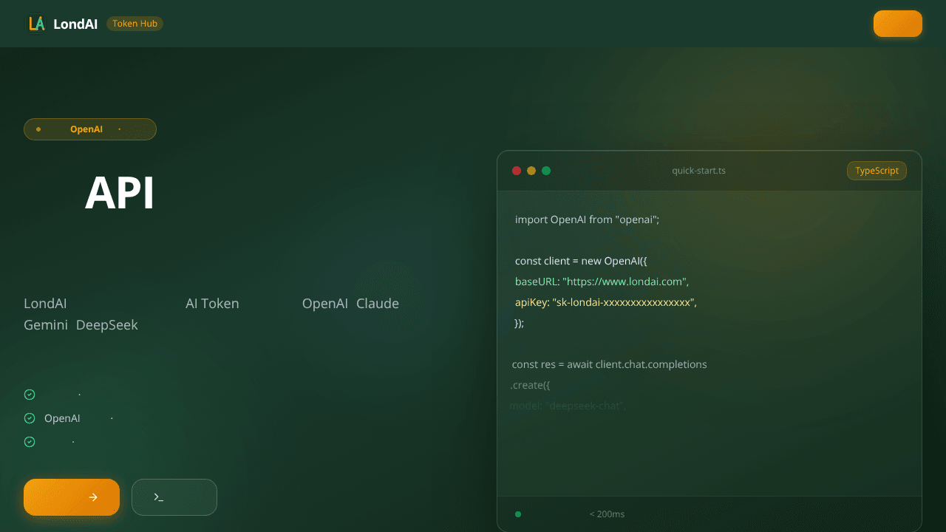Image resolution: width=946 pixels, height=532 pixels.
Task: Click the checkmark icon beside OpenAI feature
Action: (x=30, y=418)
